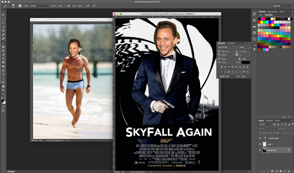Hide the SkyFall Again text layer
Viewport: 294px width, 173px height.
tap(260, 138)
